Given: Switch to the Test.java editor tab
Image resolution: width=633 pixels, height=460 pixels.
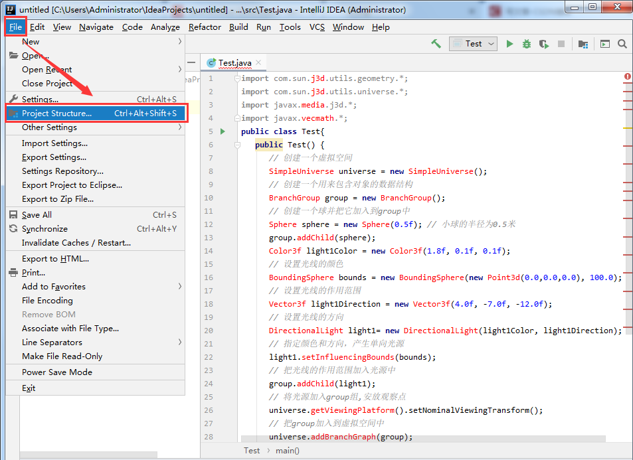Looking at the screenshot, I should 233,62.
